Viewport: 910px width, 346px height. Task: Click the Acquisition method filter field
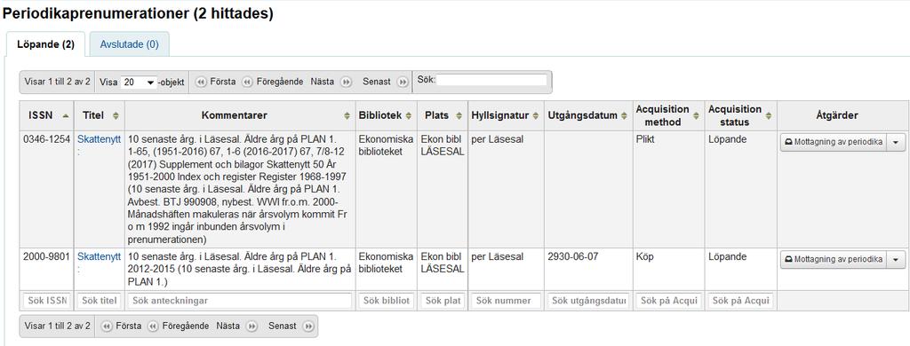pyautogui.click(x=669, y=301)
